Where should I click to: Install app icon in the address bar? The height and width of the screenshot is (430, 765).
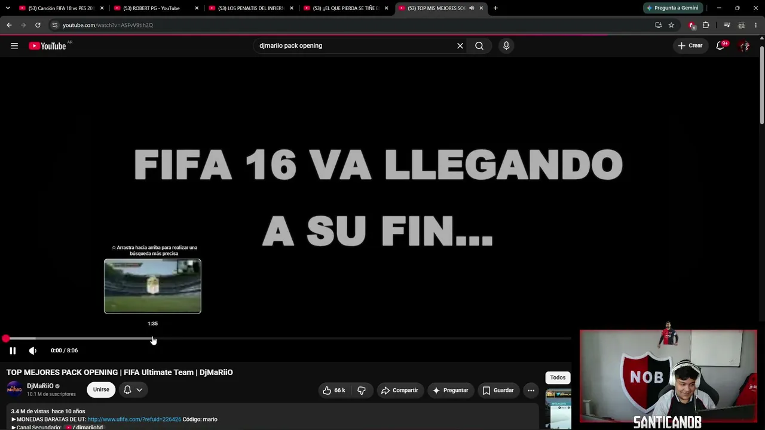658,25
